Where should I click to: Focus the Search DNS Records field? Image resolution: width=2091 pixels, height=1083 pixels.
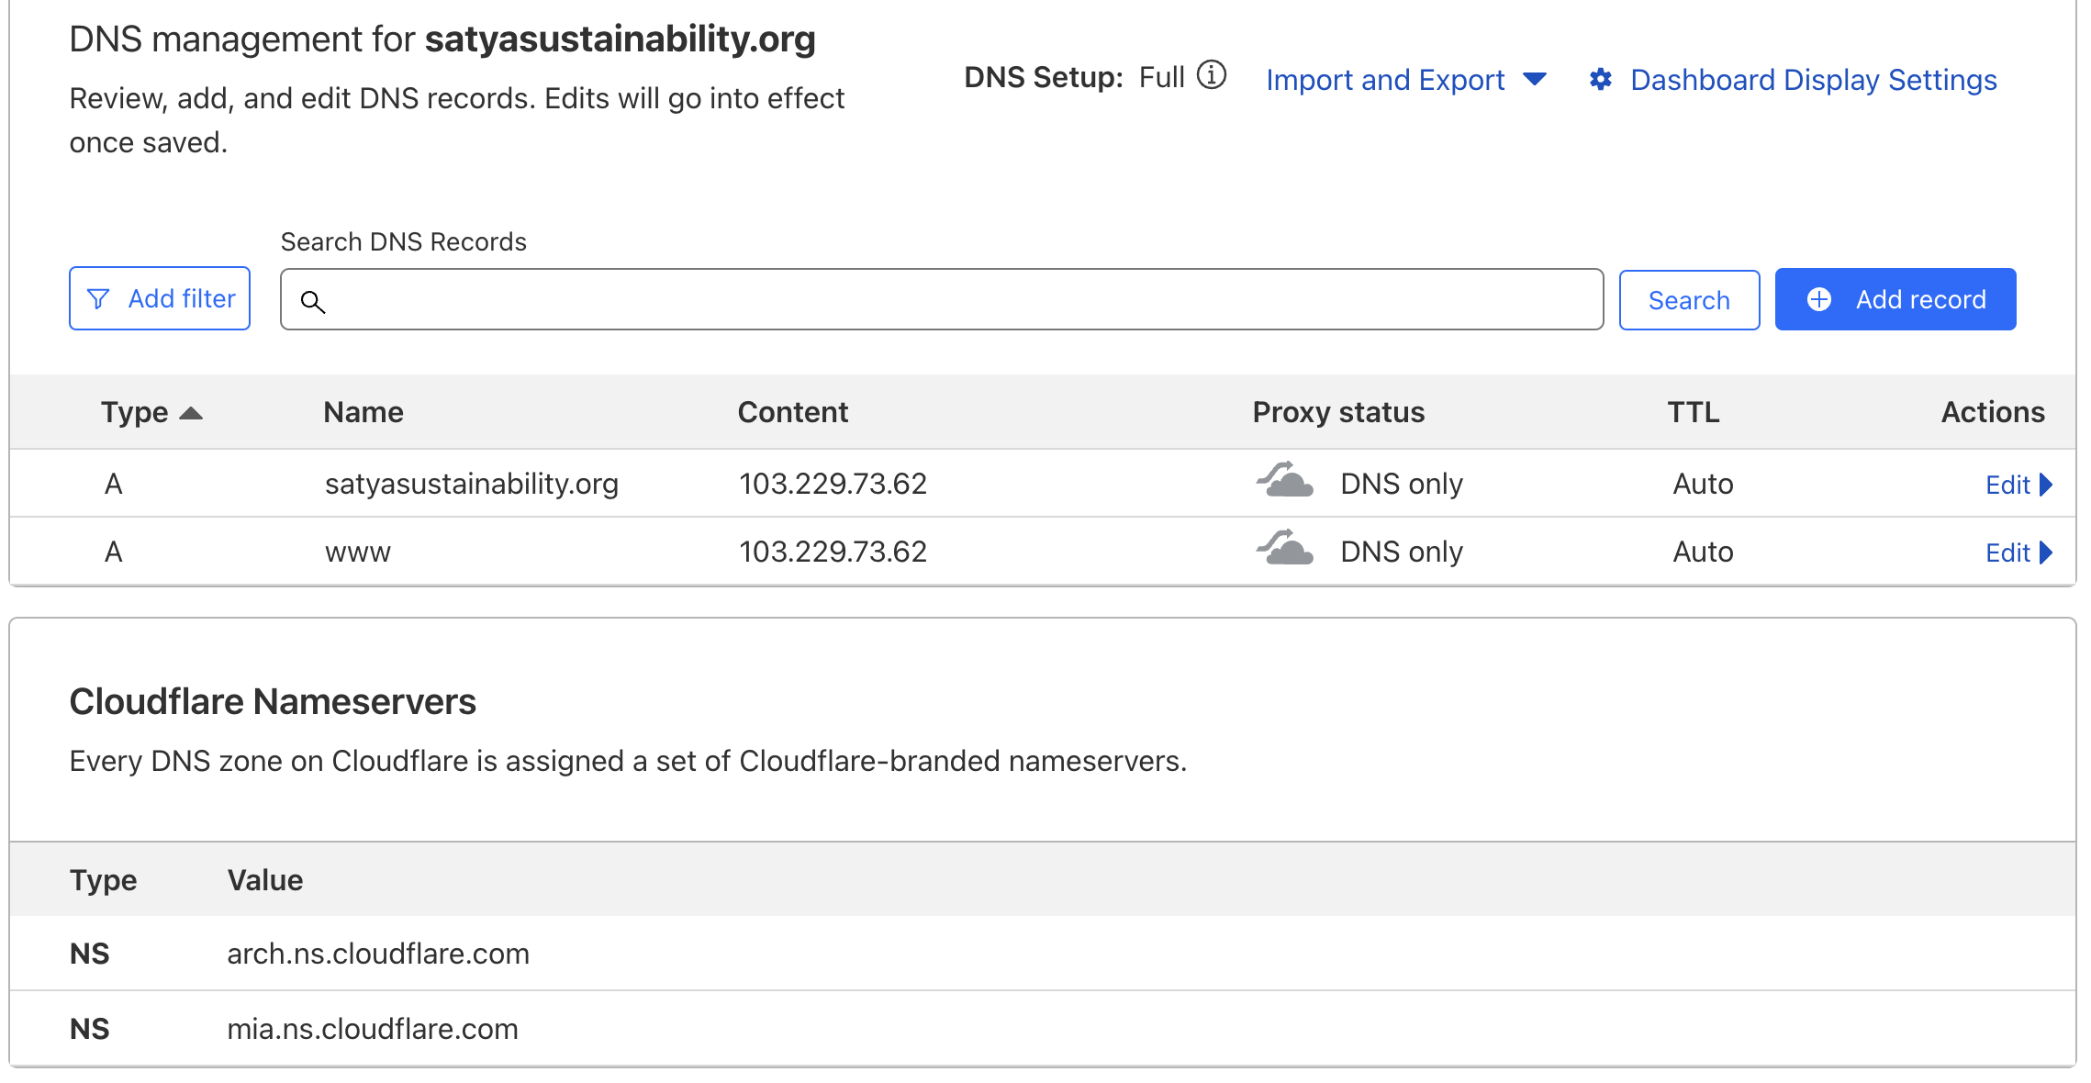click(942, 299)
